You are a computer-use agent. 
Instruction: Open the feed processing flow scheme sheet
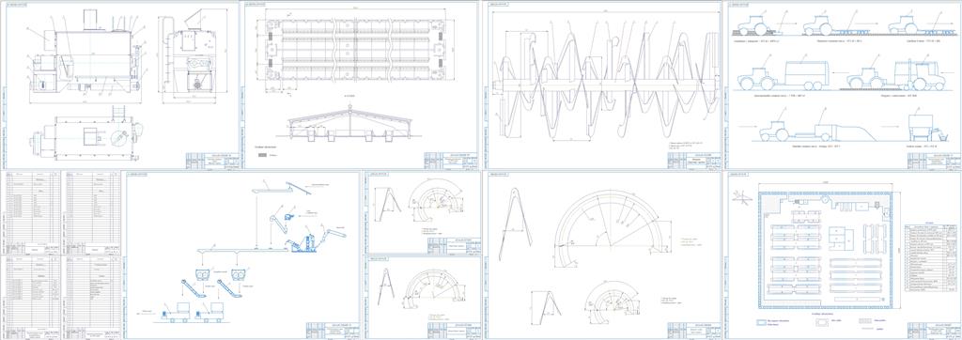pyautogui.click(x=243, y=255)
